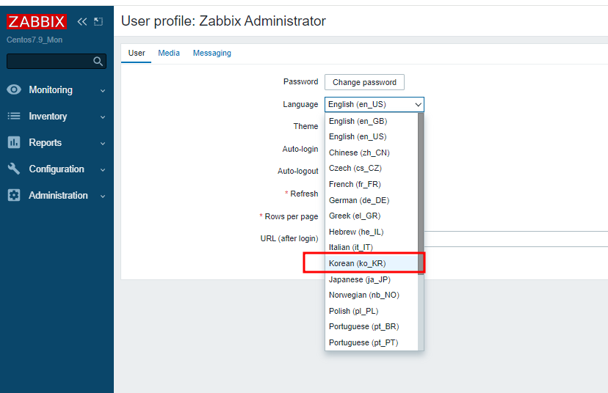Open the Monitoring menu item

[x=57, y=90]
